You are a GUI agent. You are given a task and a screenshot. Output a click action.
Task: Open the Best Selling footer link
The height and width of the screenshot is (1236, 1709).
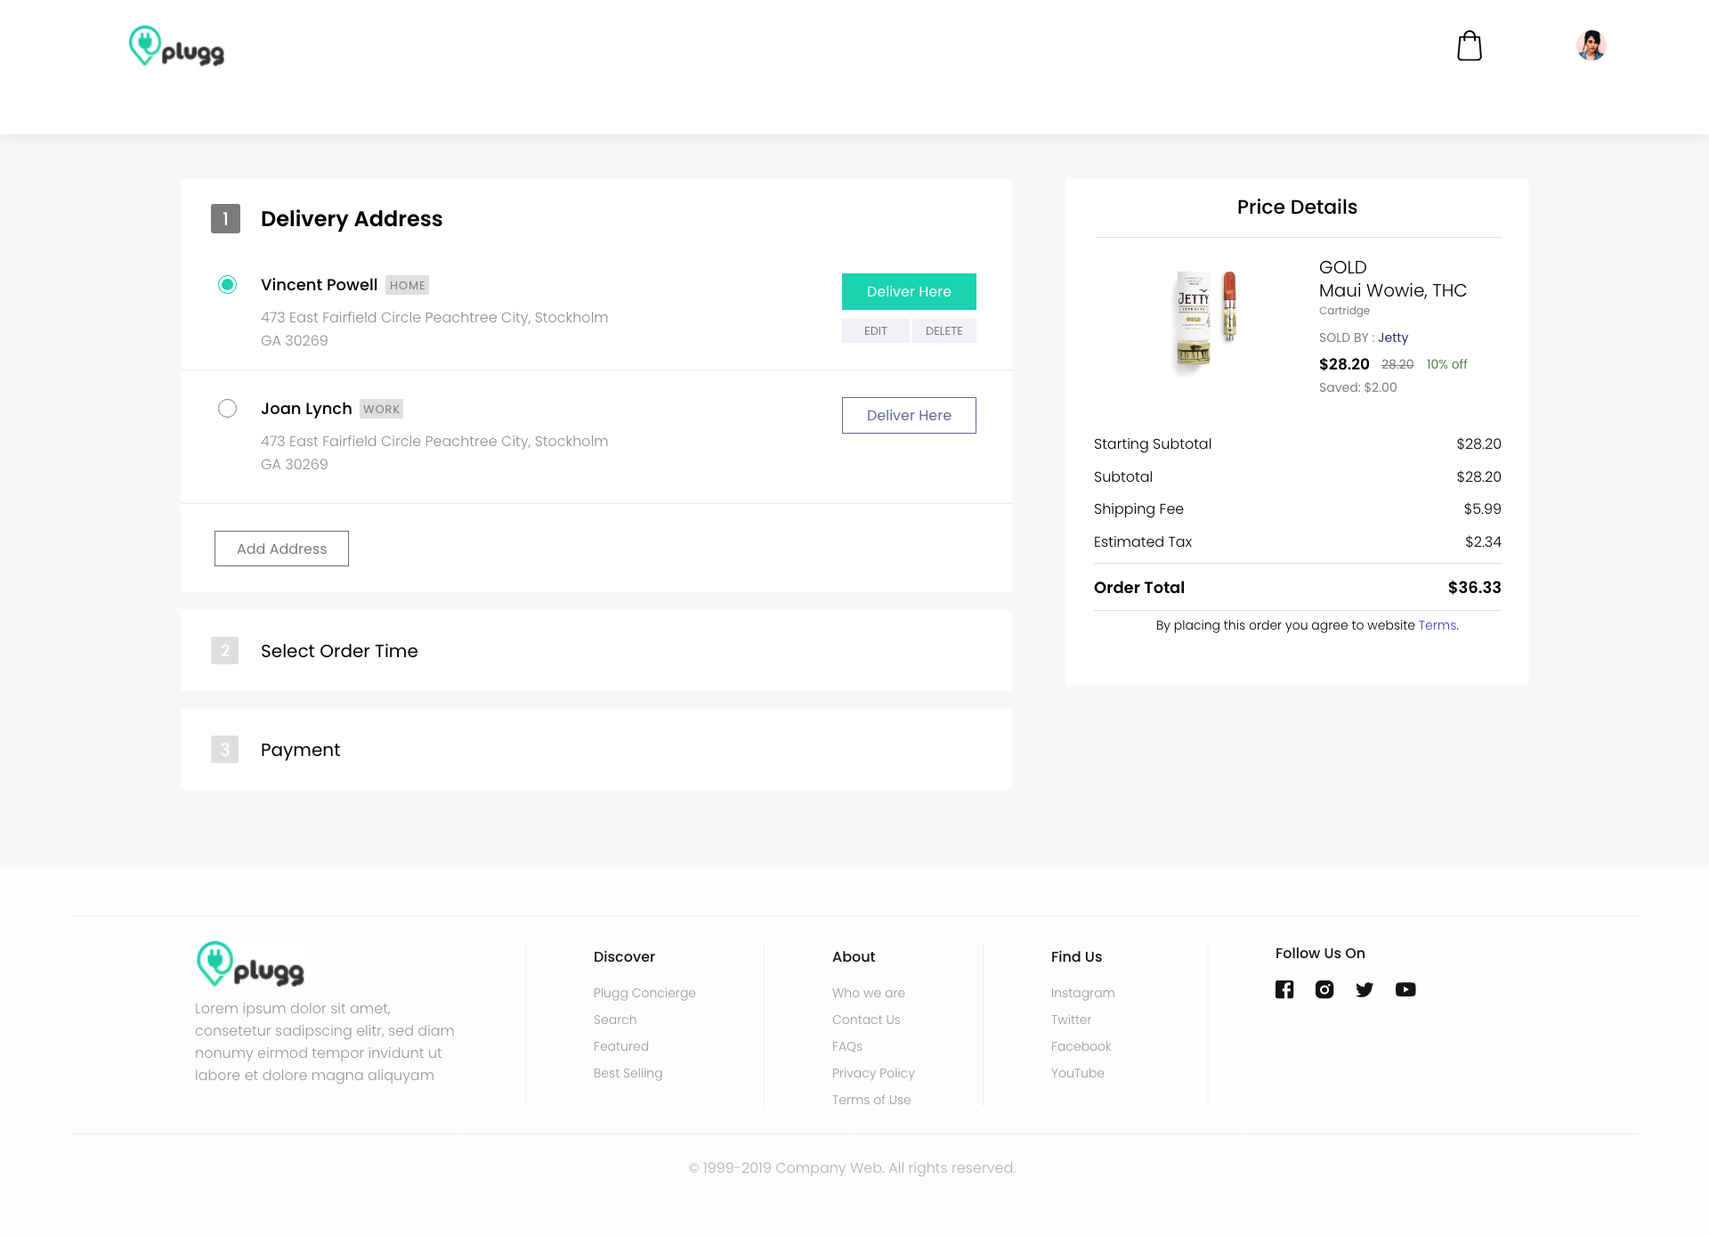(628, 1073)
